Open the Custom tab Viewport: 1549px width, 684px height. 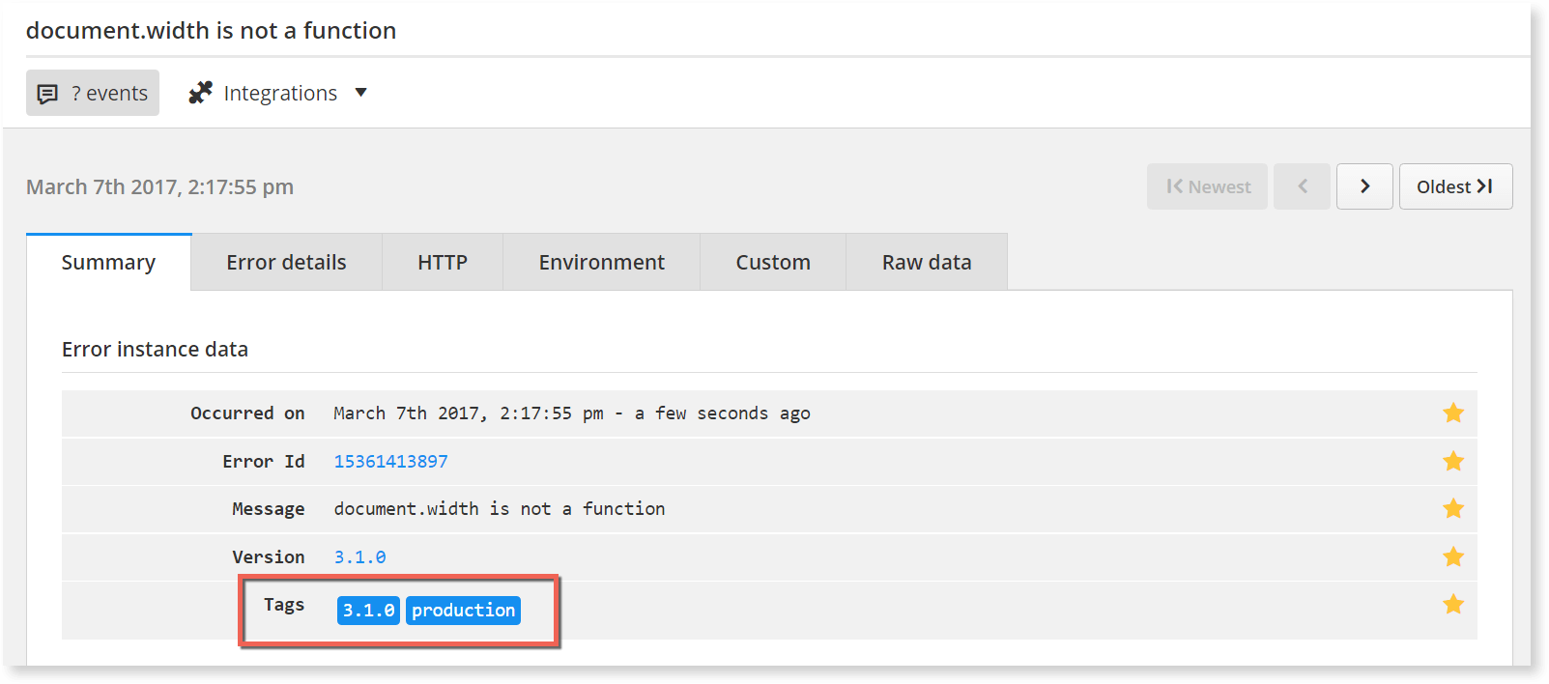click(773, 262)
